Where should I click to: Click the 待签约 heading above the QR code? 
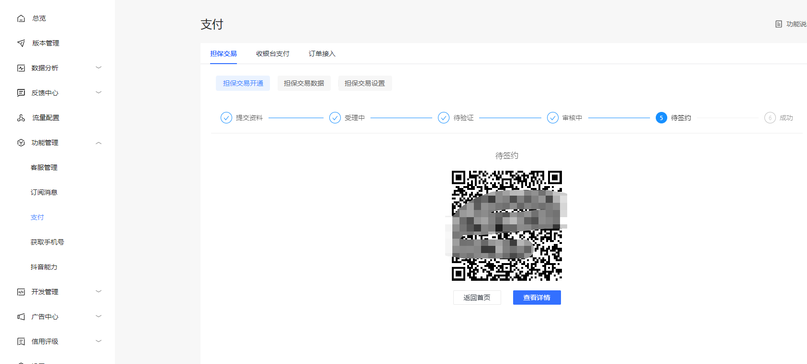507,155
